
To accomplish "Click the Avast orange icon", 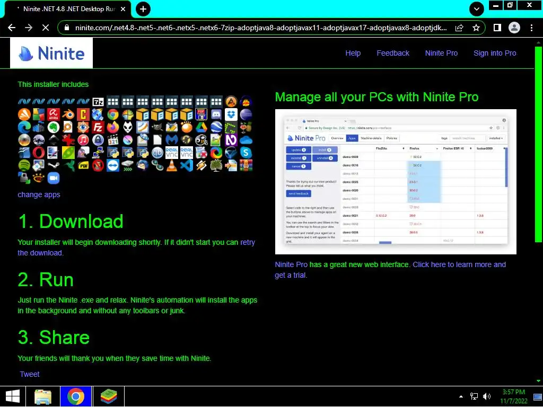I will point(24,114).
